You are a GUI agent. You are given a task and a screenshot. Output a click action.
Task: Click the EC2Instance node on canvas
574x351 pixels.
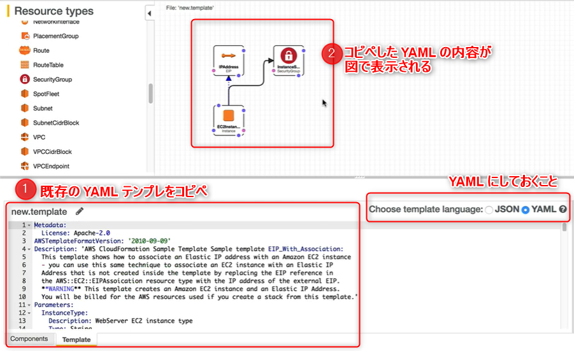pyautogui.click(x=229, y=121)
